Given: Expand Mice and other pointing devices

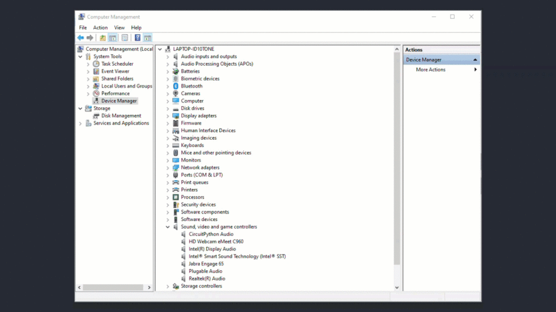Looking at the screenshot, I should (x=168, y=153).
